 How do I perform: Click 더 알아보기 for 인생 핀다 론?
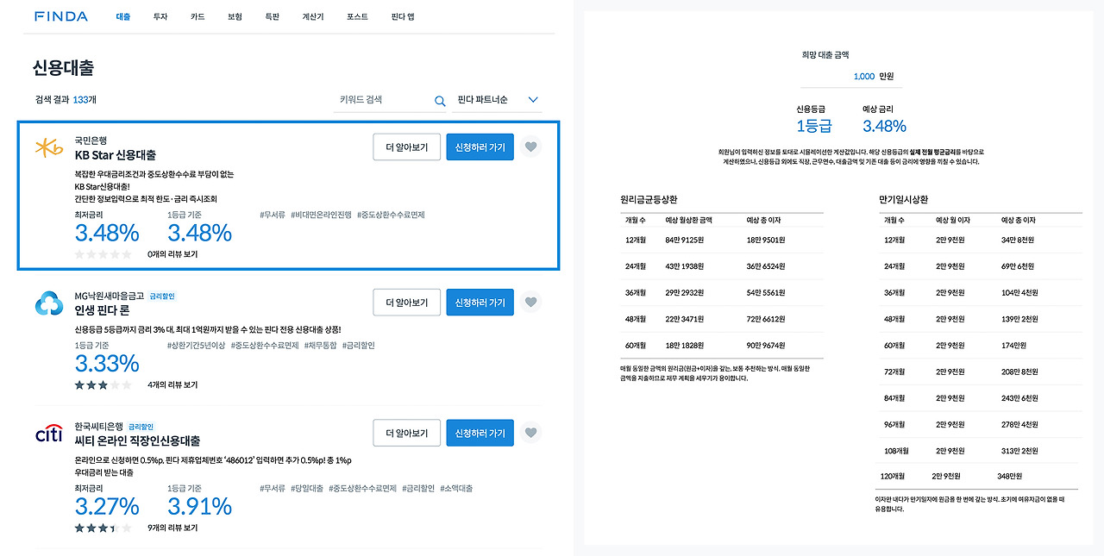(407, 303)
